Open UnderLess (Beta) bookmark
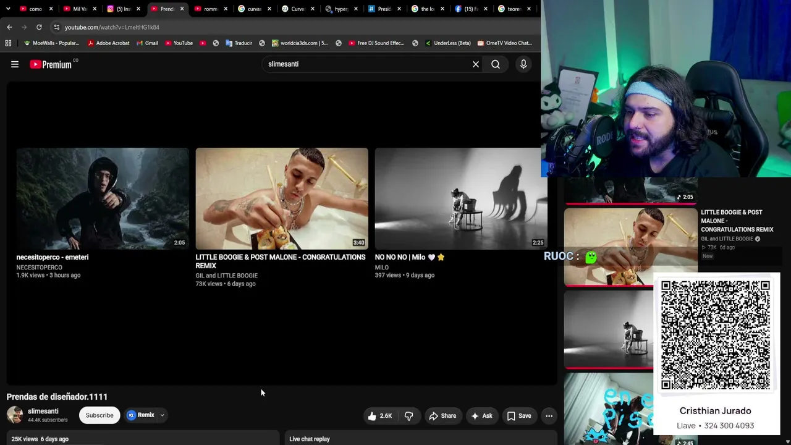This screenshot has width=791, height=445. (x=447, y=43)
